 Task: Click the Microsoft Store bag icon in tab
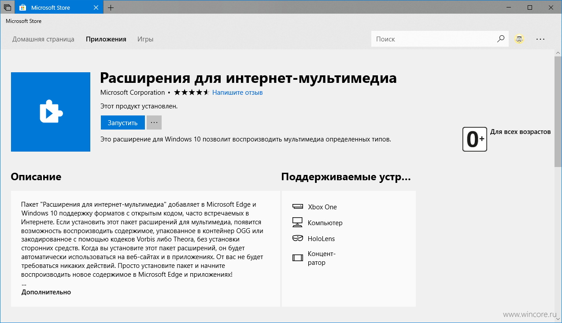pos(22,7)
